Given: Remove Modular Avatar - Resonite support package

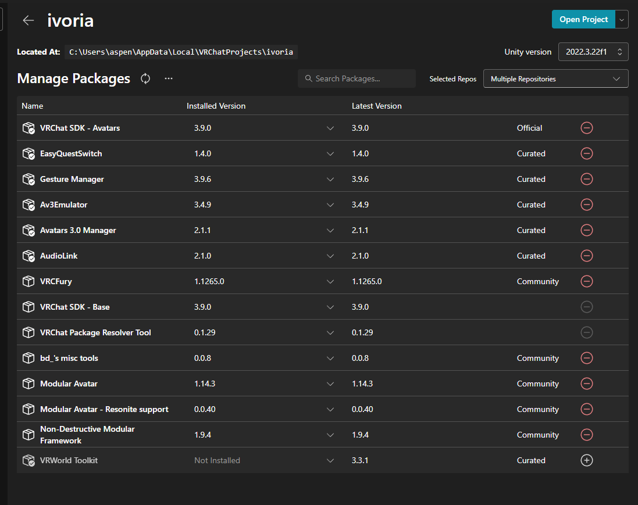Looking at the screenshot, I should [586, 409].
